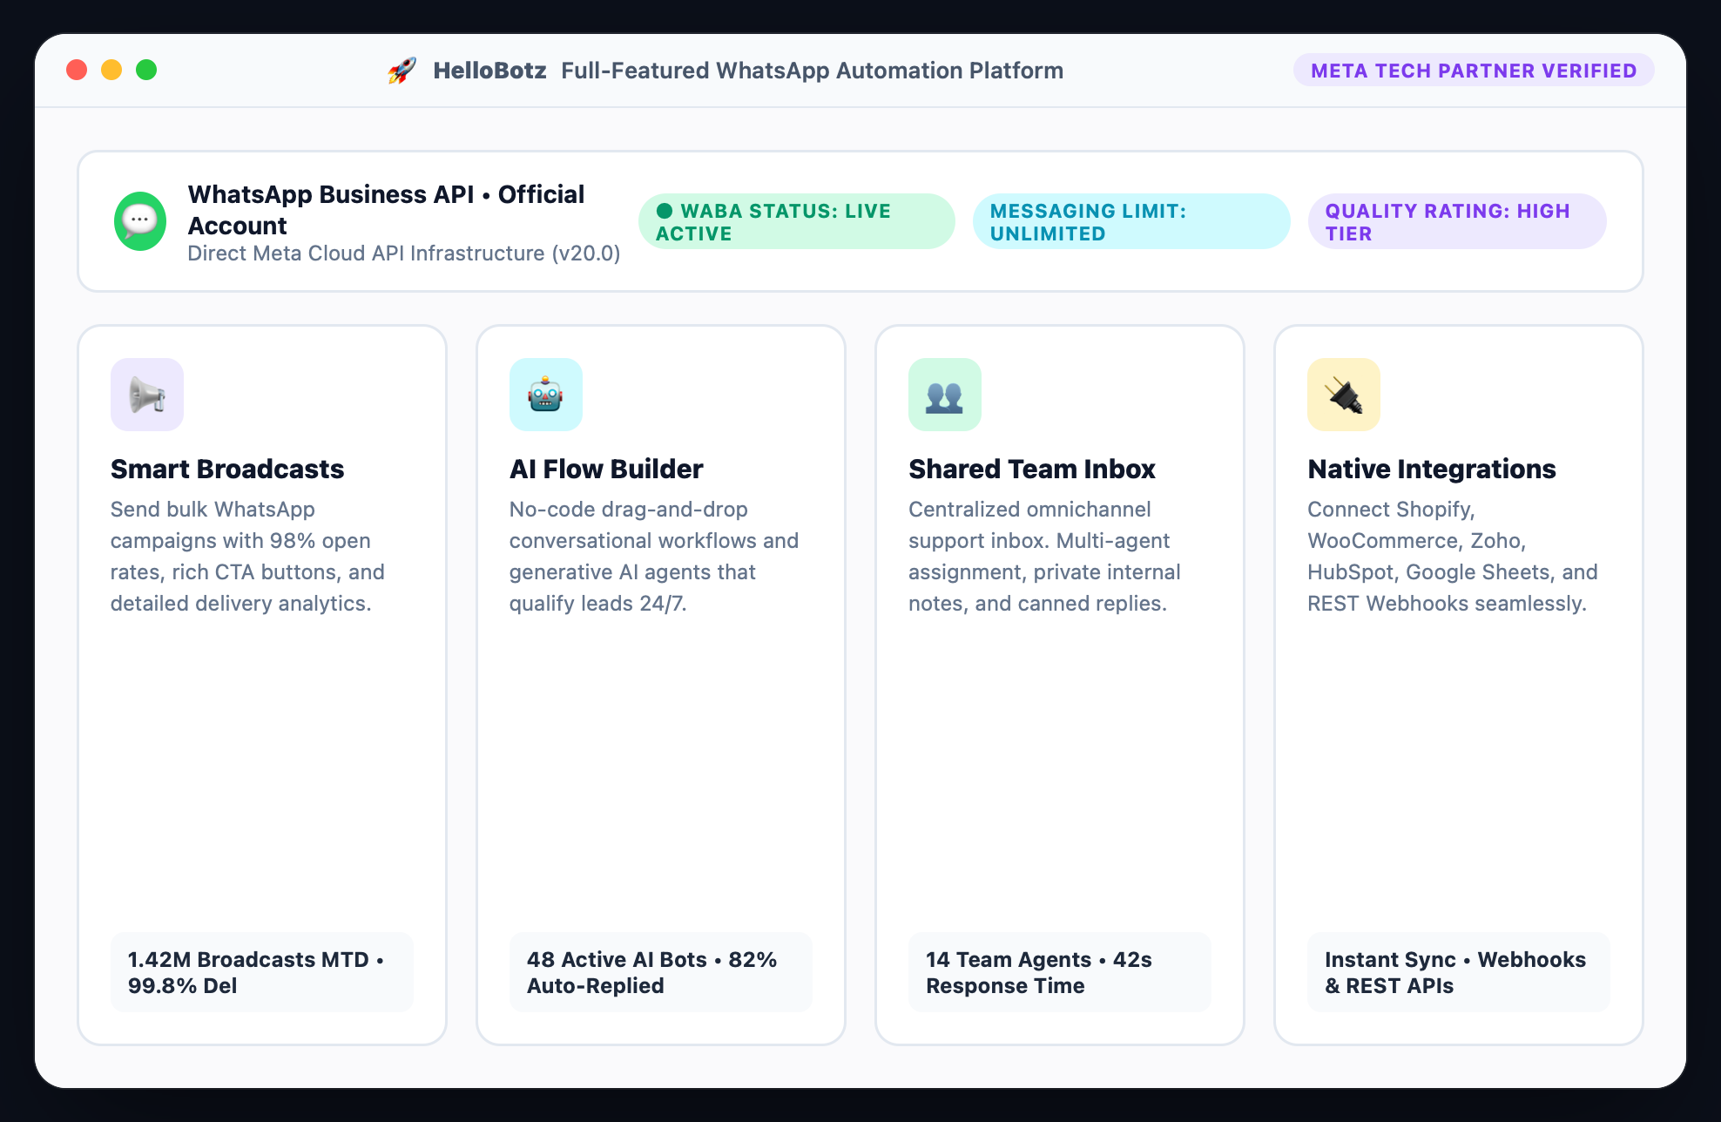Viewport: 1721px width, 1122px height.
Task: Click the Centralized omnichannel support description
Action: tap(1044, 556)
